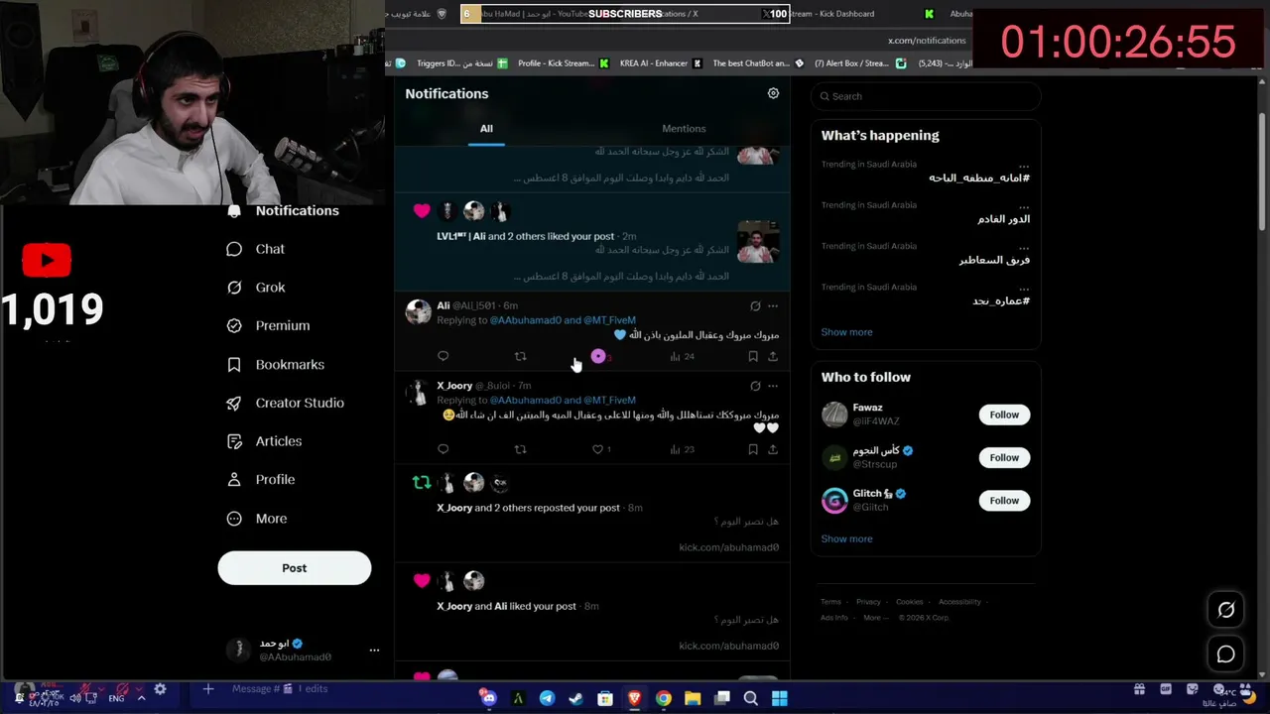Screen dimensions: 1270x714
Task: Open Grok actions on X_Joory's post
Action: point(755,386)
